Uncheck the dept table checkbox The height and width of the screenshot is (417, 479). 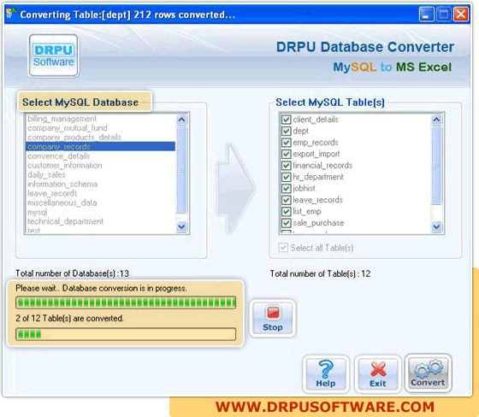[x=286, y=131]
